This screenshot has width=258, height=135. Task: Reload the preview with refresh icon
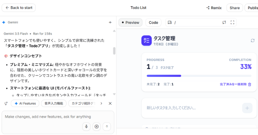pos(224,23)
